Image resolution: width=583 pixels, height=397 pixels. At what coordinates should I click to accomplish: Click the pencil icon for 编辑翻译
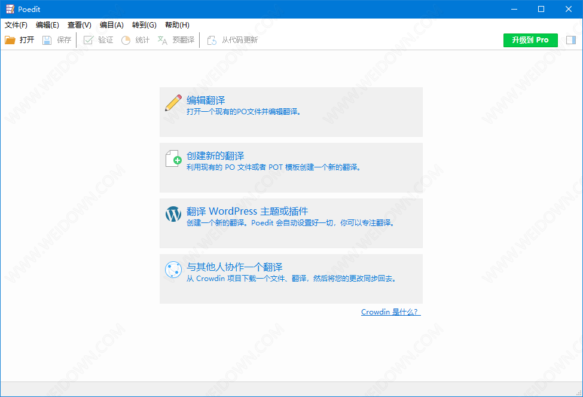point(173,103)
